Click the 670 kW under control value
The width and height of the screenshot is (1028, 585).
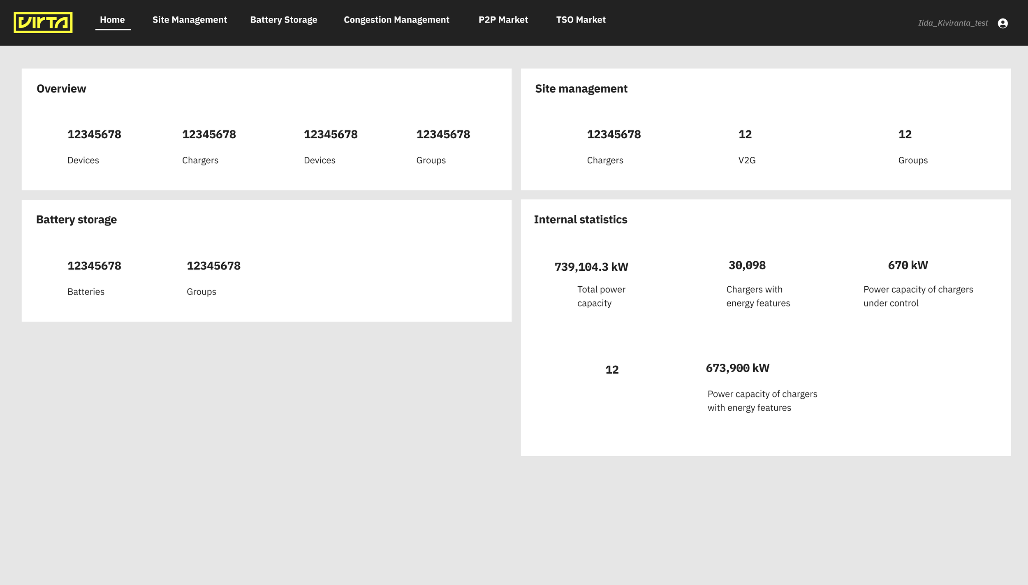pyautogui.click(x=908, y=265)
